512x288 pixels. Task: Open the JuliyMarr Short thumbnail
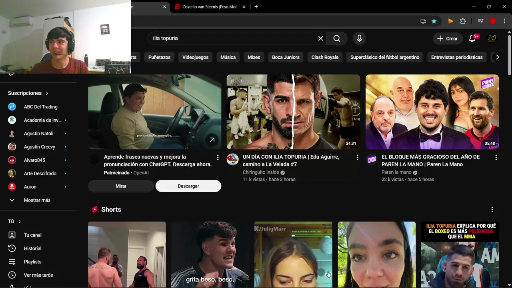(293, 255)
